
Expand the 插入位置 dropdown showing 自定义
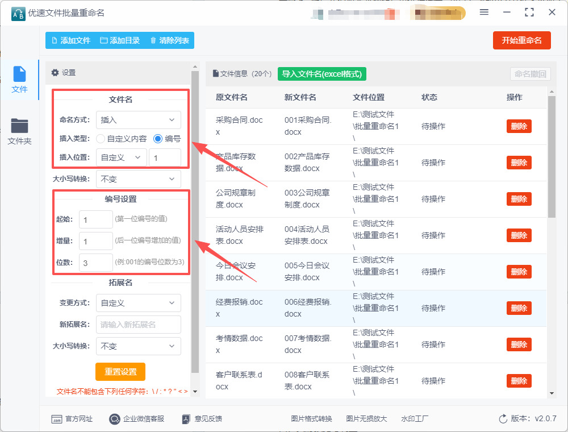pos(122,157)
